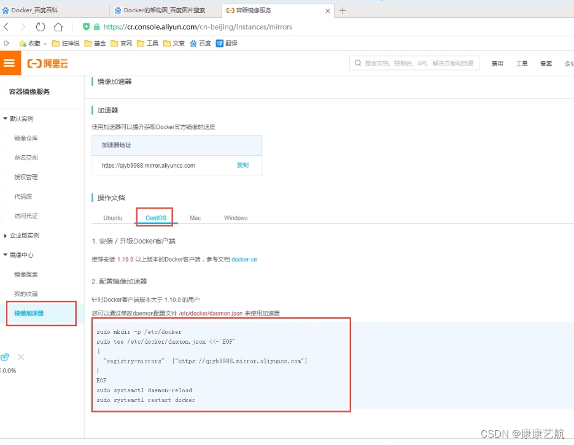
Task: Select the Ubuntu documentation tab
Action: coord(113,218)
